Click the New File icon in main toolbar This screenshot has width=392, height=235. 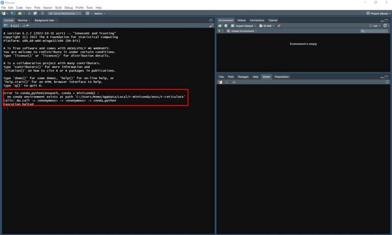pyautogui.click(x=3, y=13)
